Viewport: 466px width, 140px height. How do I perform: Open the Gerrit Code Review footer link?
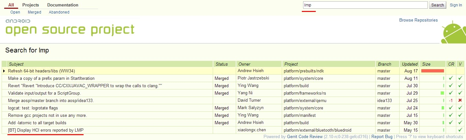305,137
